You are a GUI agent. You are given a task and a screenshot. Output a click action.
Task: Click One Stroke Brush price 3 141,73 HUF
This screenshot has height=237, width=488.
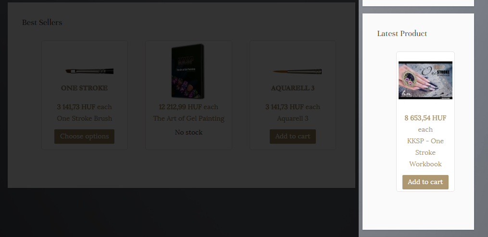point(76,107)
